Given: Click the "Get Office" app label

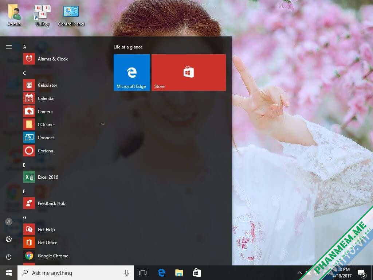Looking at the screenshot, I should pyautogui.click(x=48, y=242).
